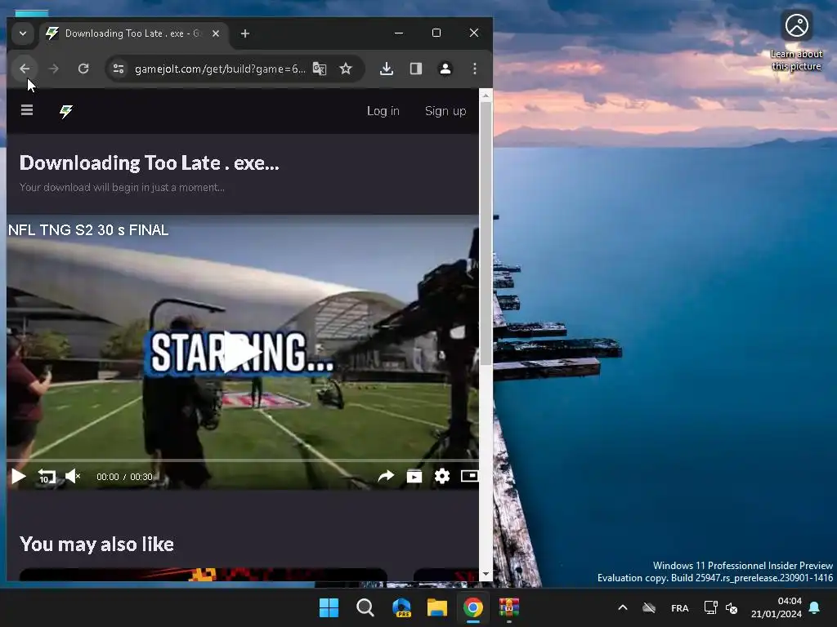Close the Downloading Too Late tab
Viewport: 837px width, 627px height.
pos(216,33)
